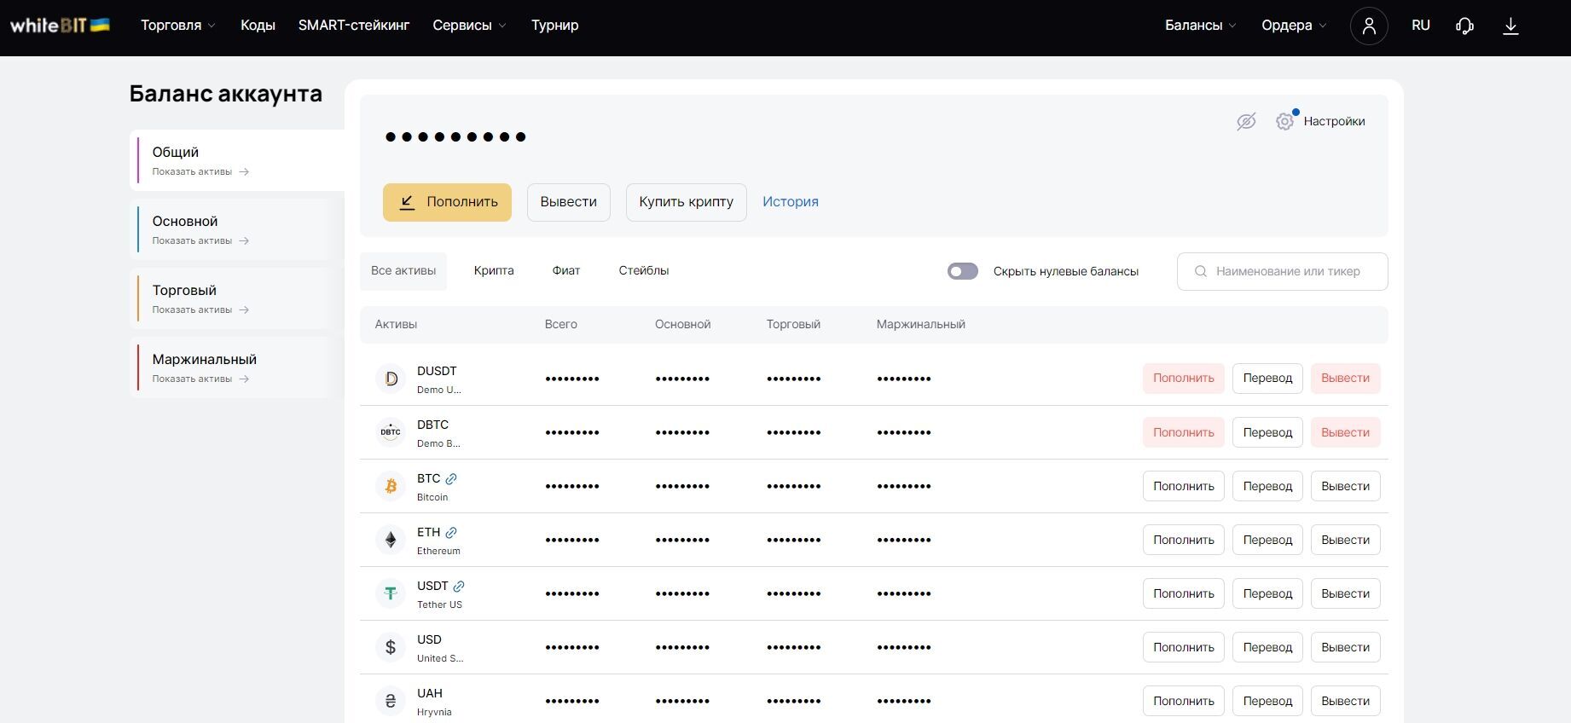1571x723 pixels.
Task: Open the support headset icon
Action: [1464, 26]
